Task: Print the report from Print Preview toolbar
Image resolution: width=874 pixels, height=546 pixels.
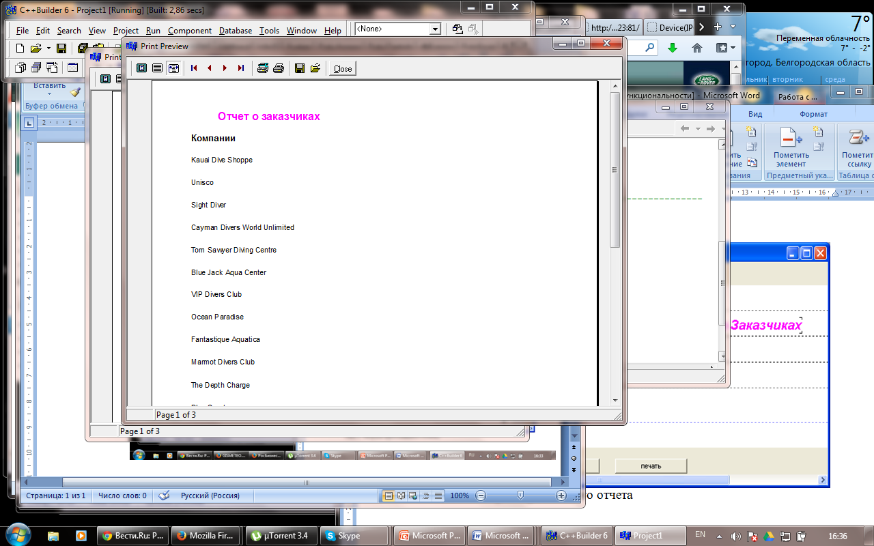Action: (278, 68)
